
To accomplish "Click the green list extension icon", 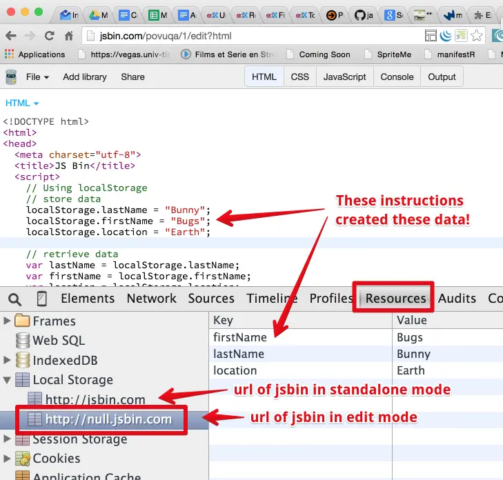I will (x=462, y=36).
